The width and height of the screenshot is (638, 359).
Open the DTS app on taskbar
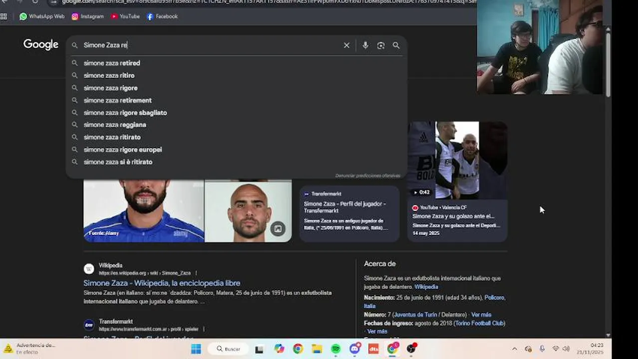tap(373, 349)
